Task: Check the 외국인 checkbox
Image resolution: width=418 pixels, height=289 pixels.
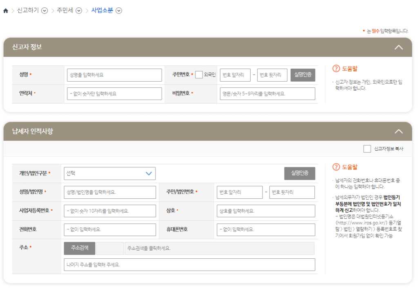Action: tap(199, 75)
